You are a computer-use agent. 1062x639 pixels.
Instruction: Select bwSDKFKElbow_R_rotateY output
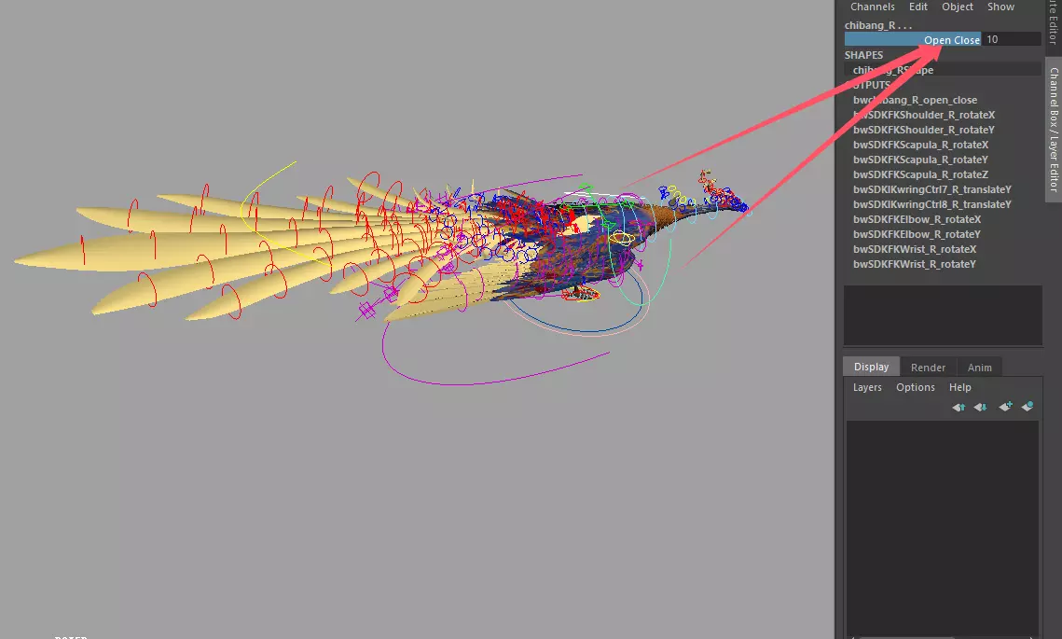click(917, 234)
